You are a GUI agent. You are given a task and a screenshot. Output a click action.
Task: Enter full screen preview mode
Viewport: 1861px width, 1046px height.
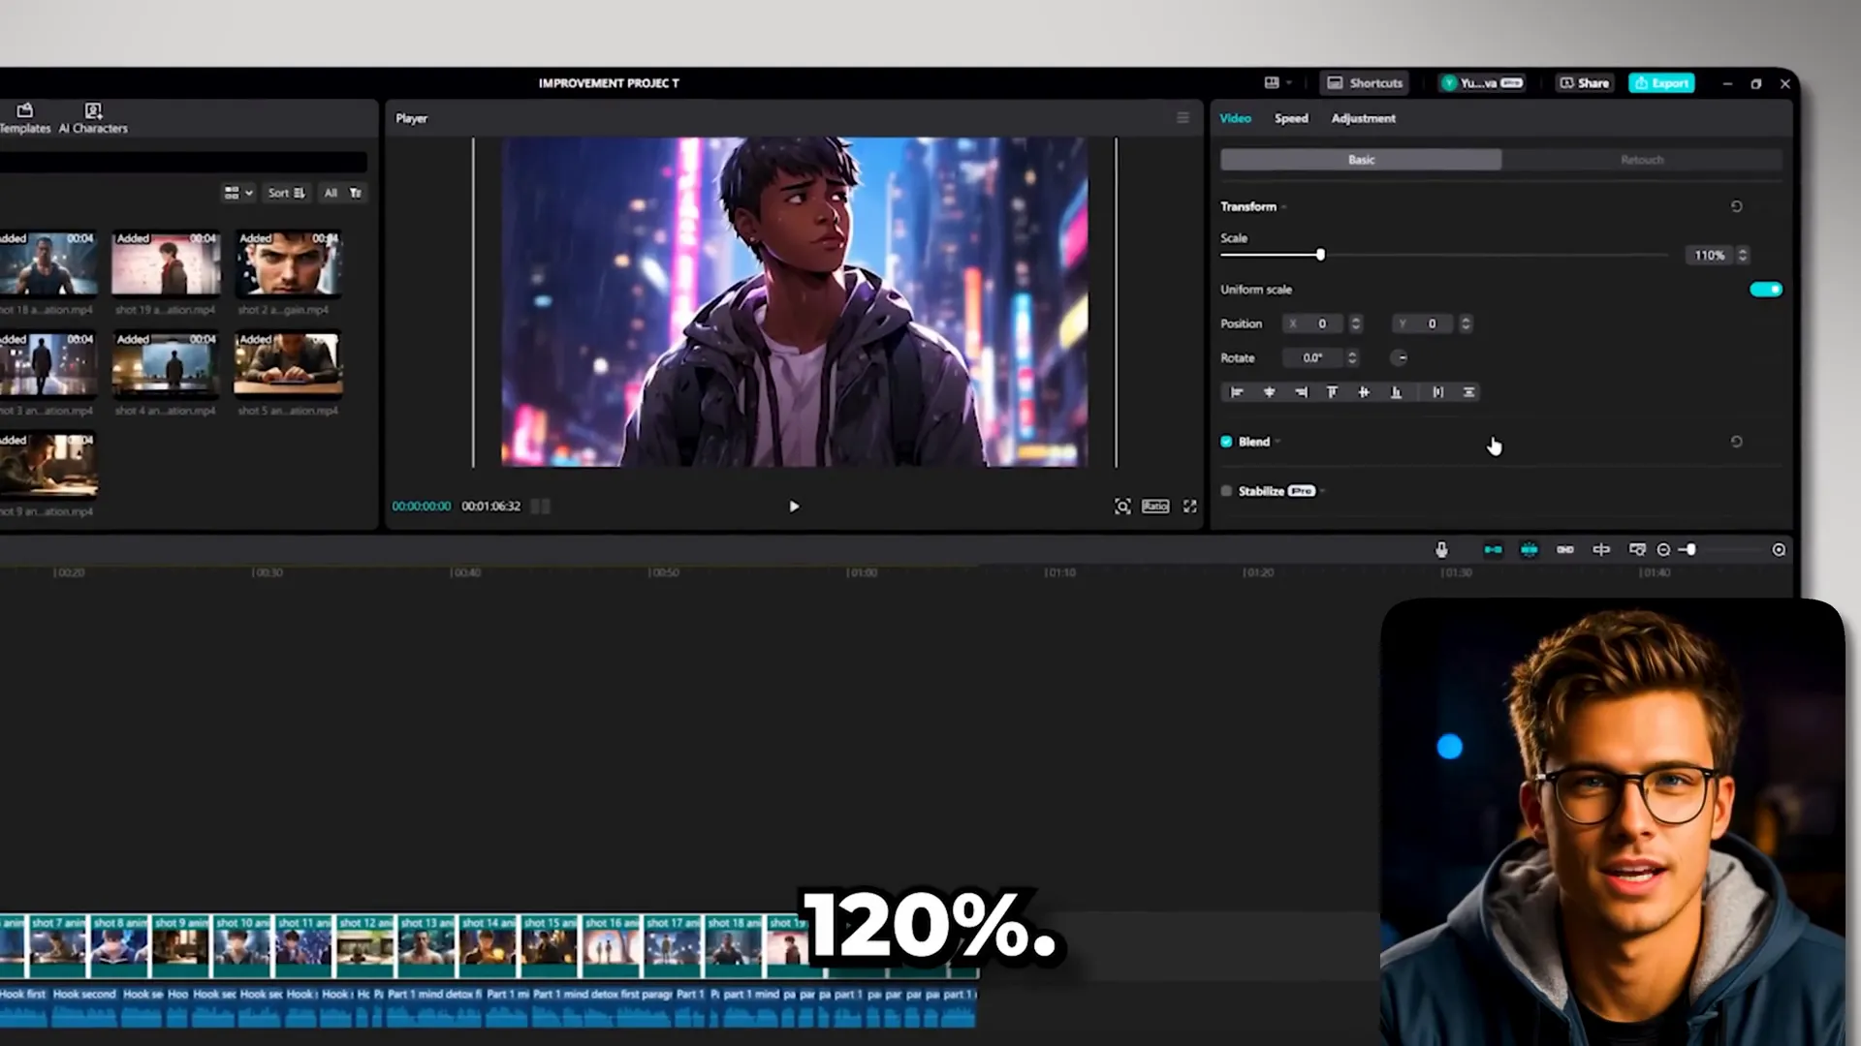tap(1189, 507)
